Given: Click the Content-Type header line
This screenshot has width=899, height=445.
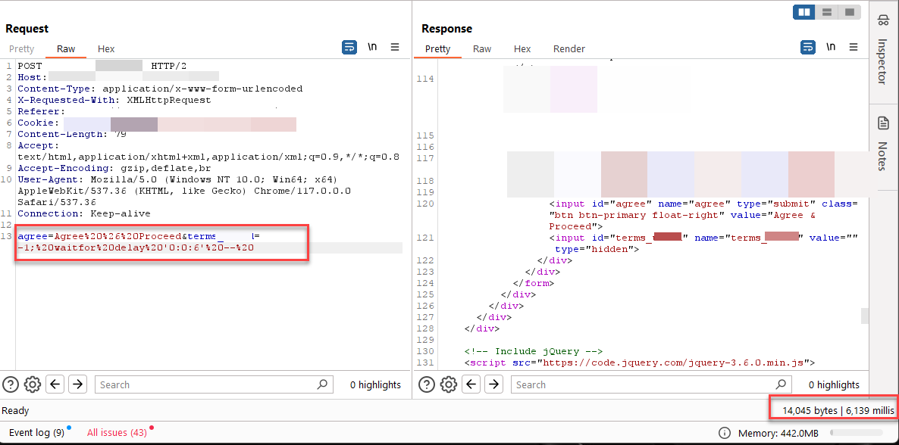Looking at the screenshot, I should (x=160, y=89).
